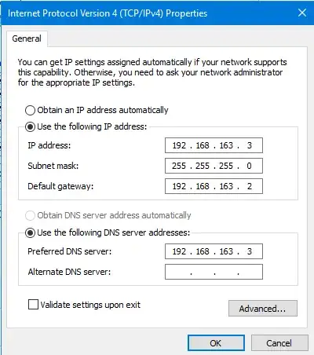Click the first octet of IP address
314x355 pixels.
pyautogui.click(x=179, y=145)
